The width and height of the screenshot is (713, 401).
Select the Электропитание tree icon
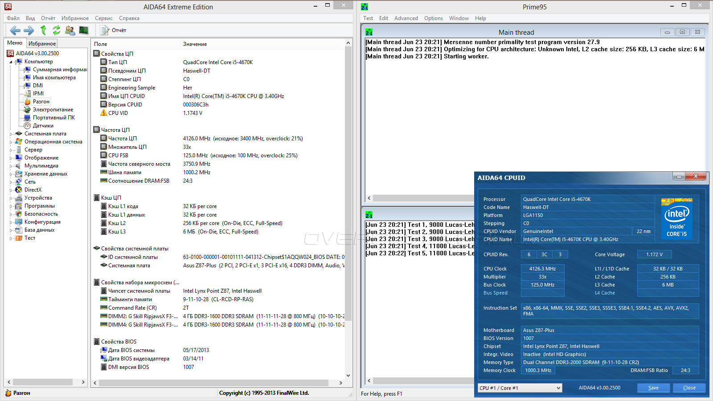(28, 110)
